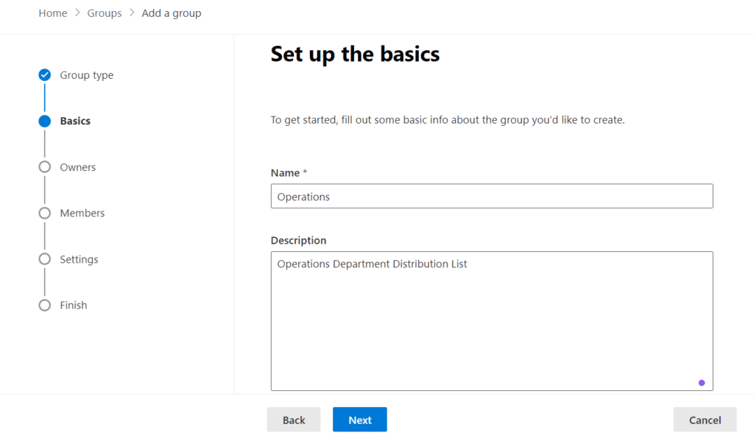Viewport: 754px width, 444px height.
Task: Click Add a group breadcrumb text
Action: (172, 13)
